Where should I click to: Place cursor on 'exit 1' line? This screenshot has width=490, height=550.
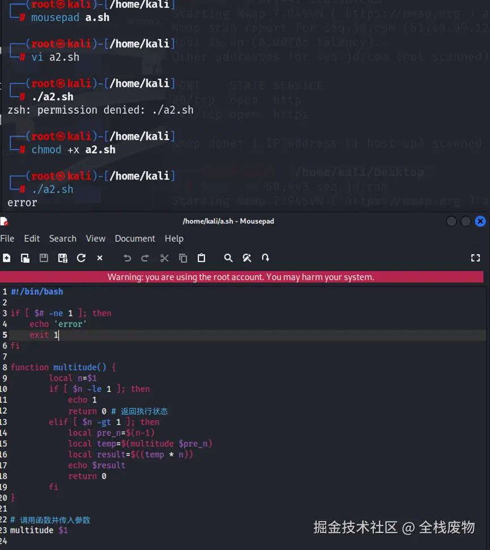tap(44, 335)
